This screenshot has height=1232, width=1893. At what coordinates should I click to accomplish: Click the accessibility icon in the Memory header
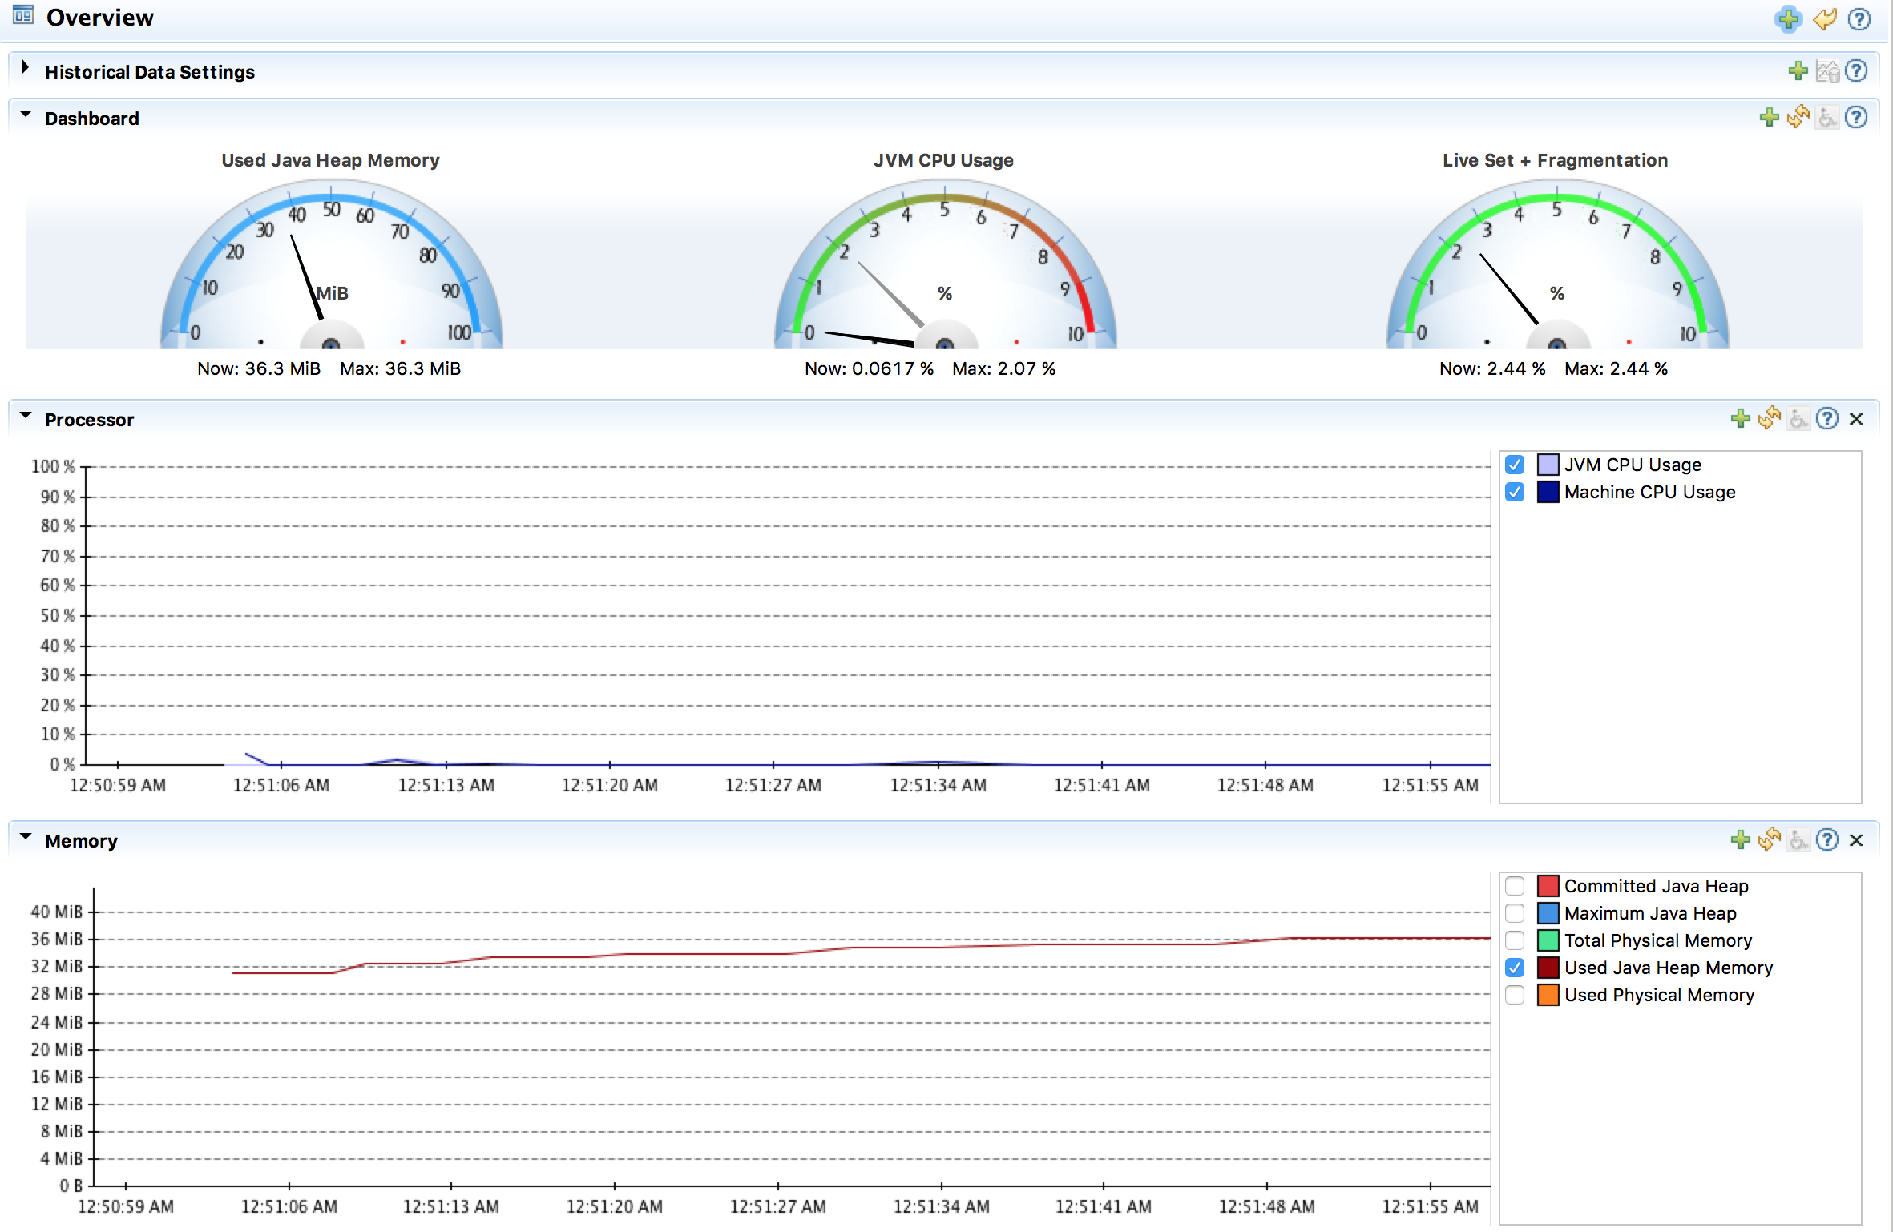[x=1798, y=839]
